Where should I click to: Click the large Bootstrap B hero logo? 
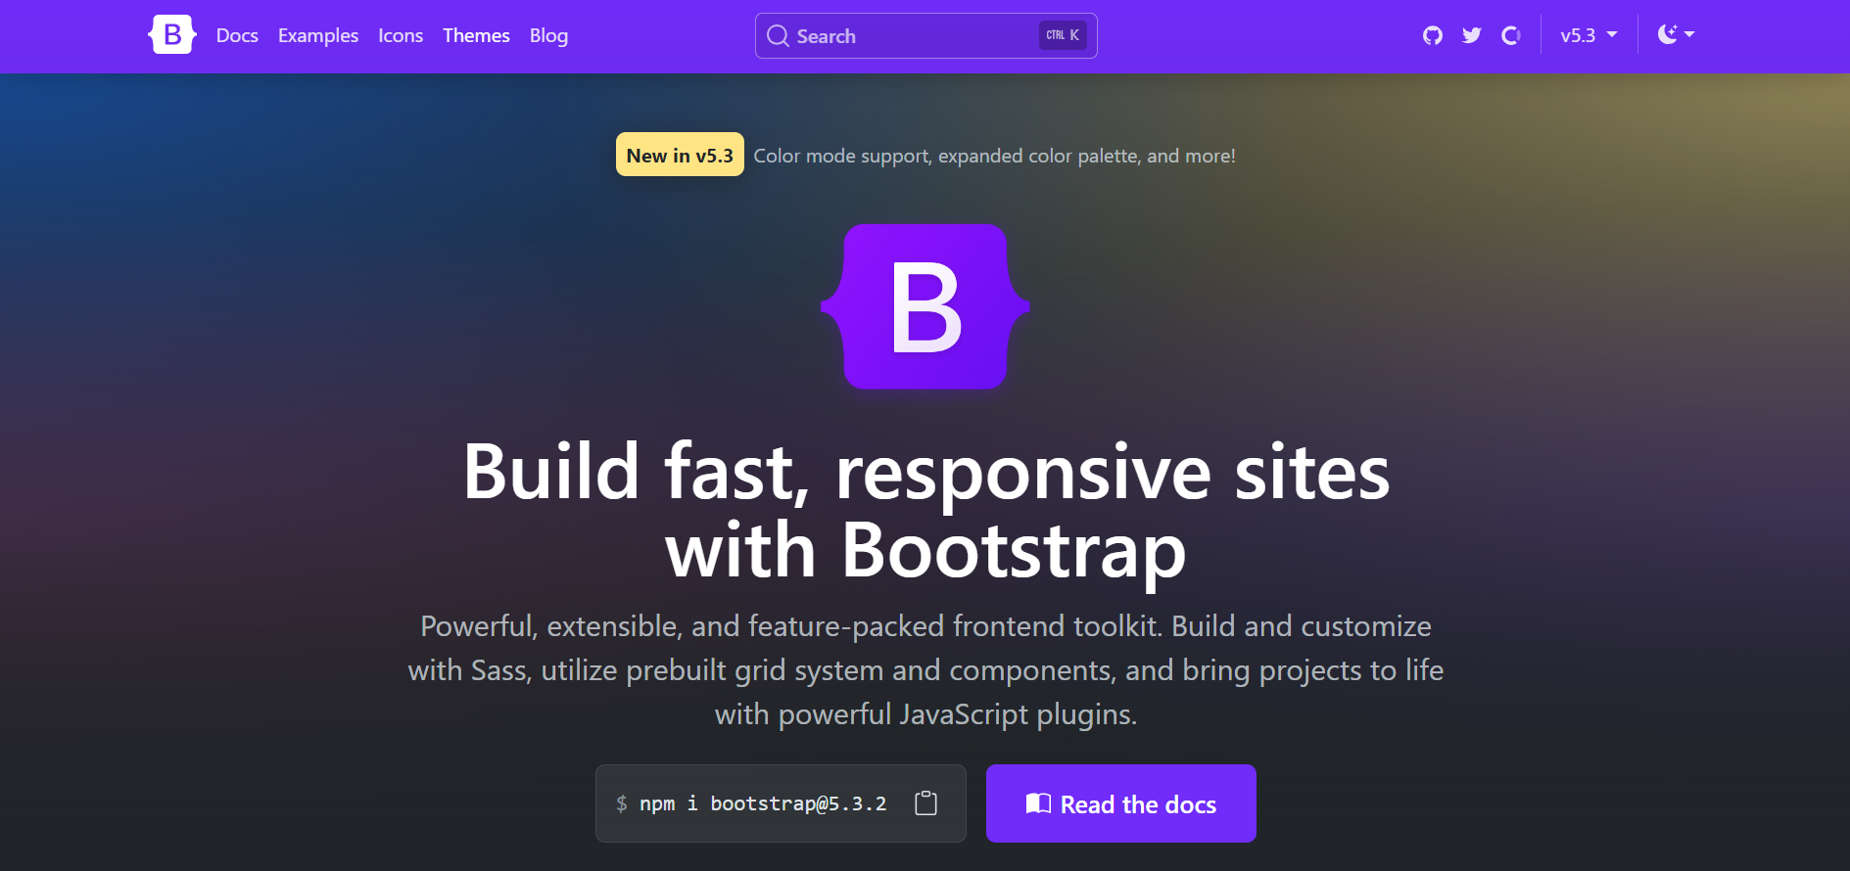click(x=925, y=306)
